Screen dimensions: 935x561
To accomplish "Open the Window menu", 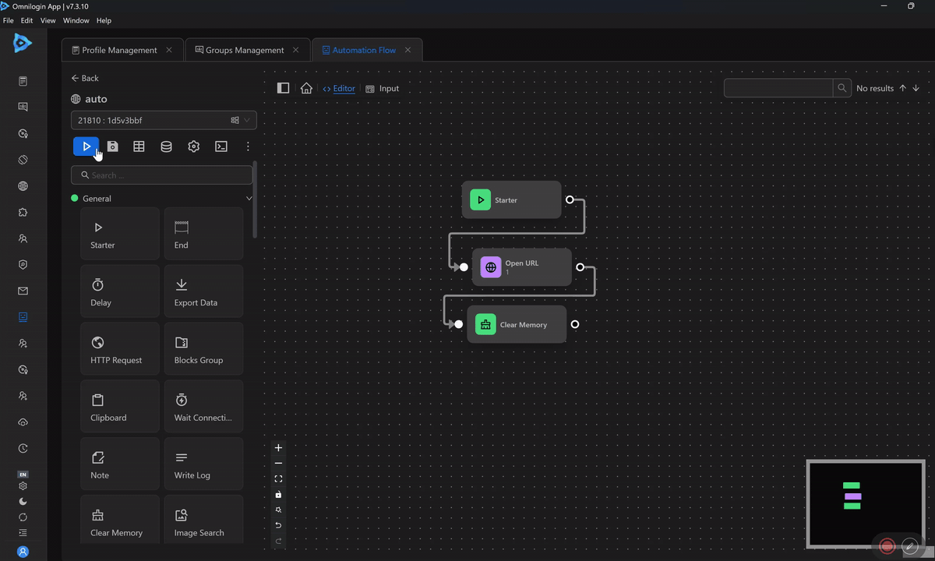I will click(76, 20).
